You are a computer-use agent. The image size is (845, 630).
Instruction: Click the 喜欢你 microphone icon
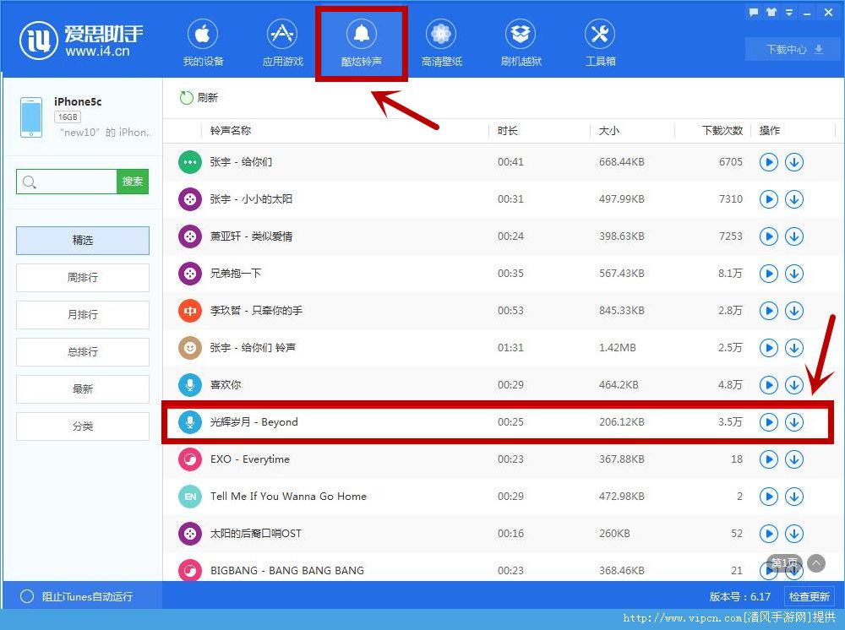(x=189, y=385)
